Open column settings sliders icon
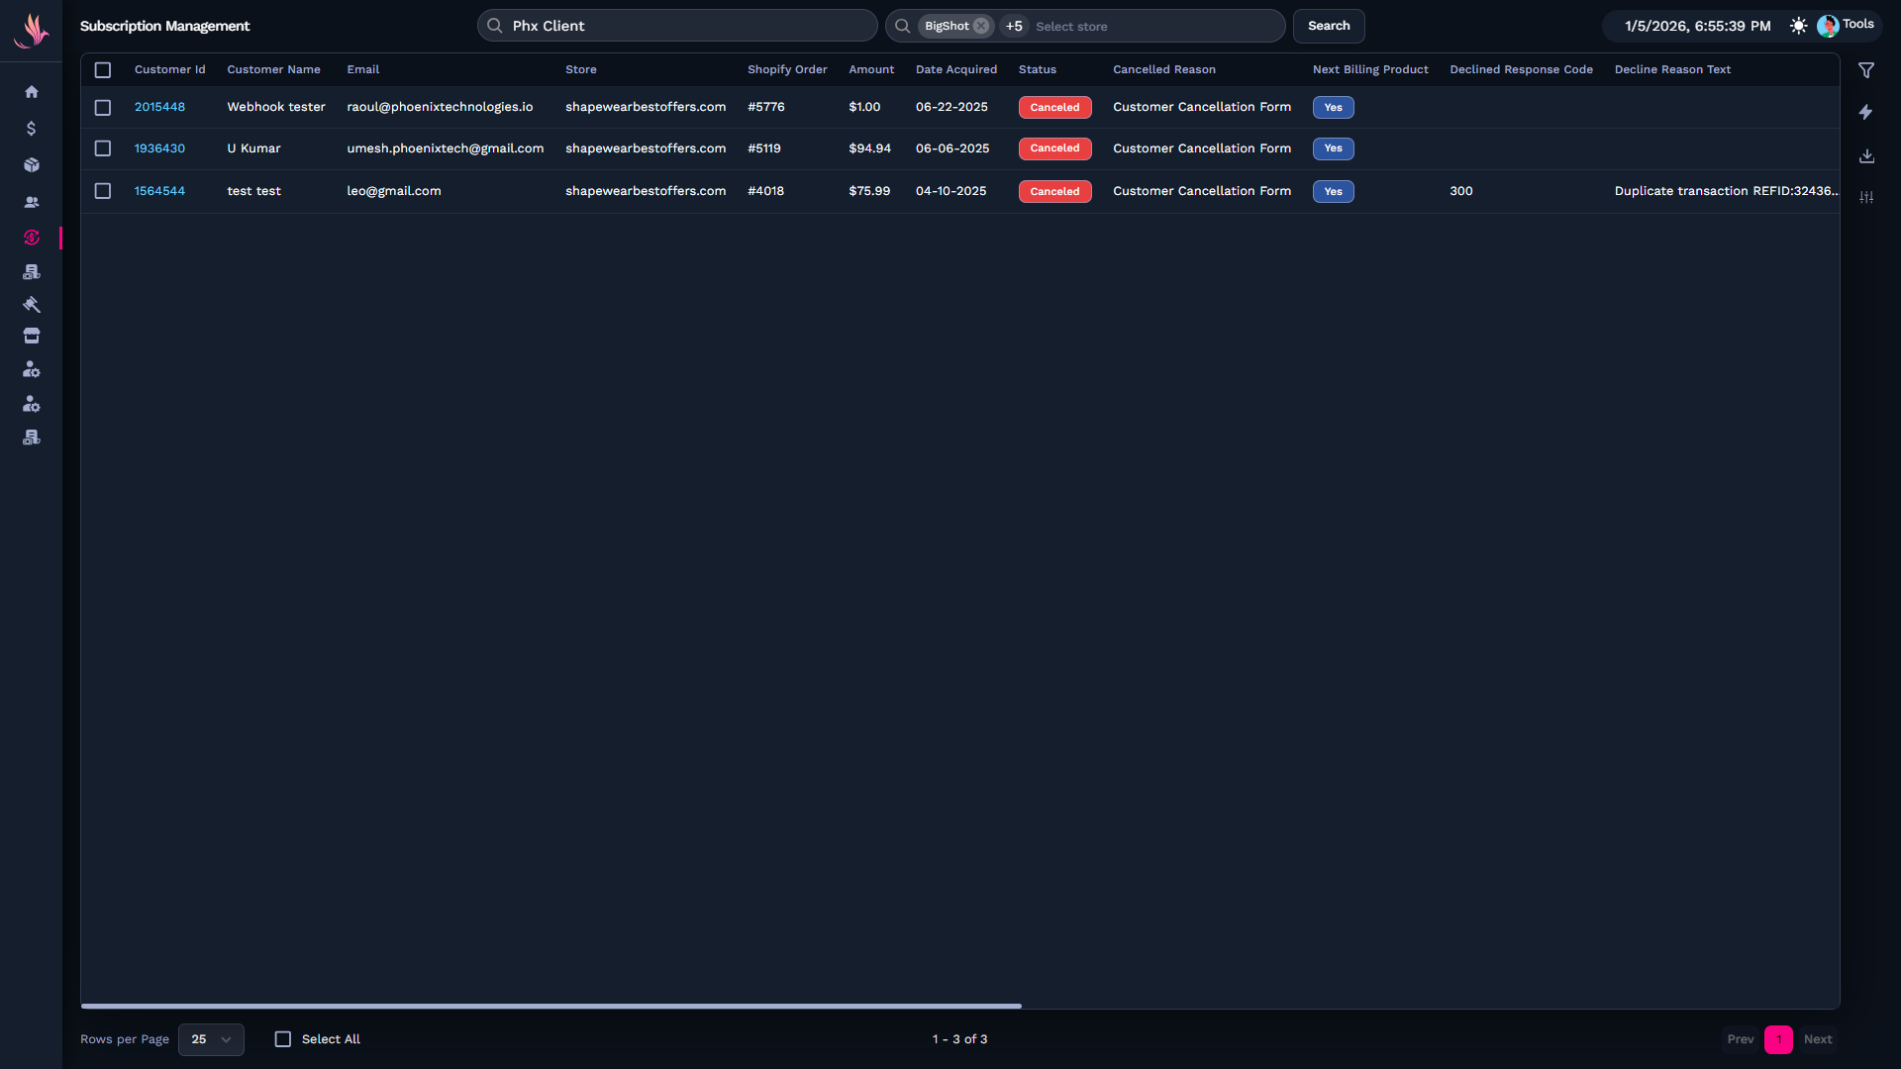 [1866, 197]
